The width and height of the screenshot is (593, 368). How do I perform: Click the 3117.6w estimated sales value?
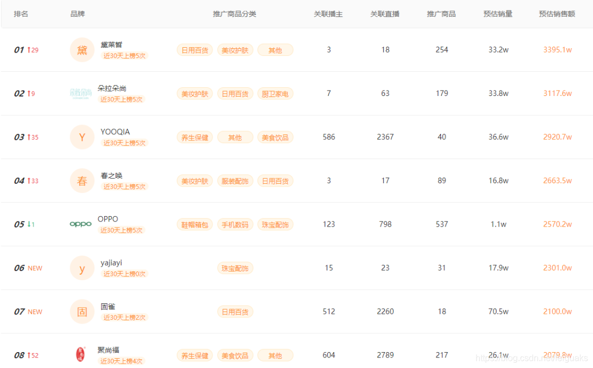click(x=557, y=93)
